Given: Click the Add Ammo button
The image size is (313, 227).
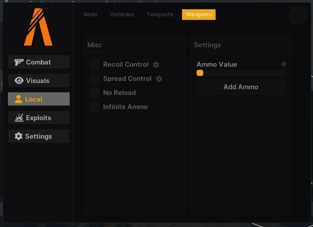Looking at the screenshot, I should coord(241,87).
